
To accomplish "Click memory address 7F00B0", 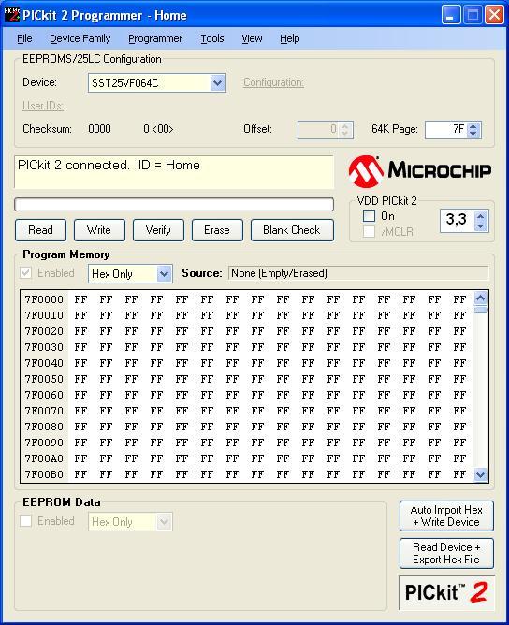I will (44, 474).
